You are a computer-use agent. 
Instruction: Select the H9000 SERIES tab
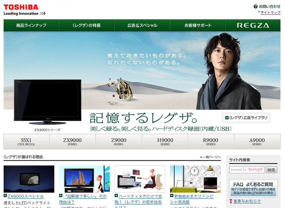(x=165, y=141)
